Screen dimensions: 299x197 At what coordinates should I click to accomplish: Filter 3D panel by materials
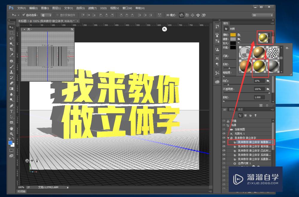(251, 115)
